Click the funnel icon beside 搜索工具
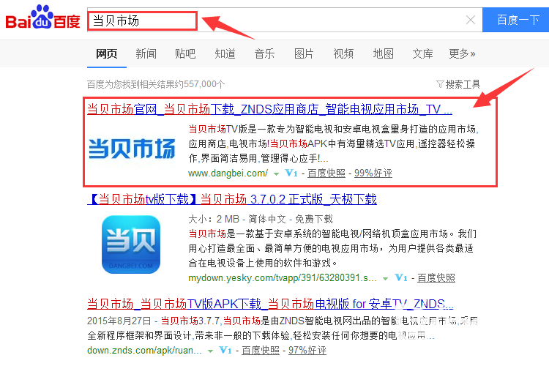The width and height of the screenshot is (549, 366). pyautogui.click(x=440, y=84)
